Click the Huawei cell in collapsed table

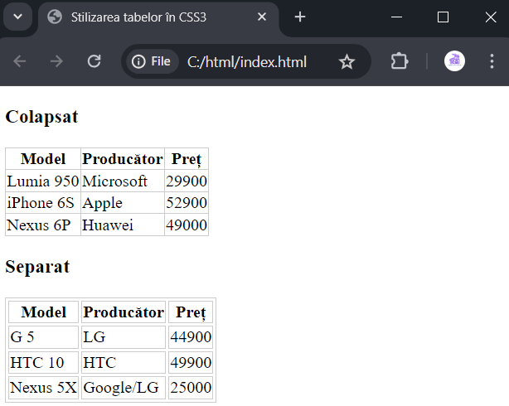123,225
